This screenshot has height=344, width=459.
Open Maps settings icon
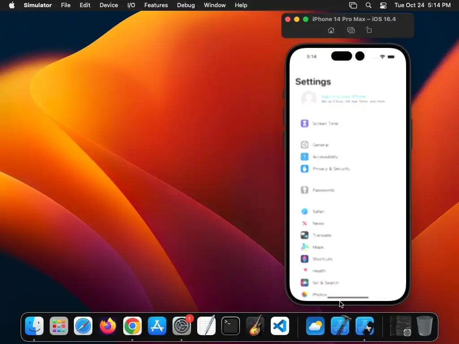[304, 247]
